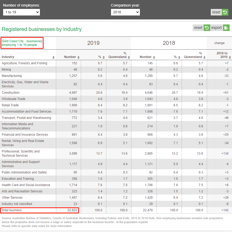Click the change column group header
The height and width of the screenshot is (232, 232).
219,43
